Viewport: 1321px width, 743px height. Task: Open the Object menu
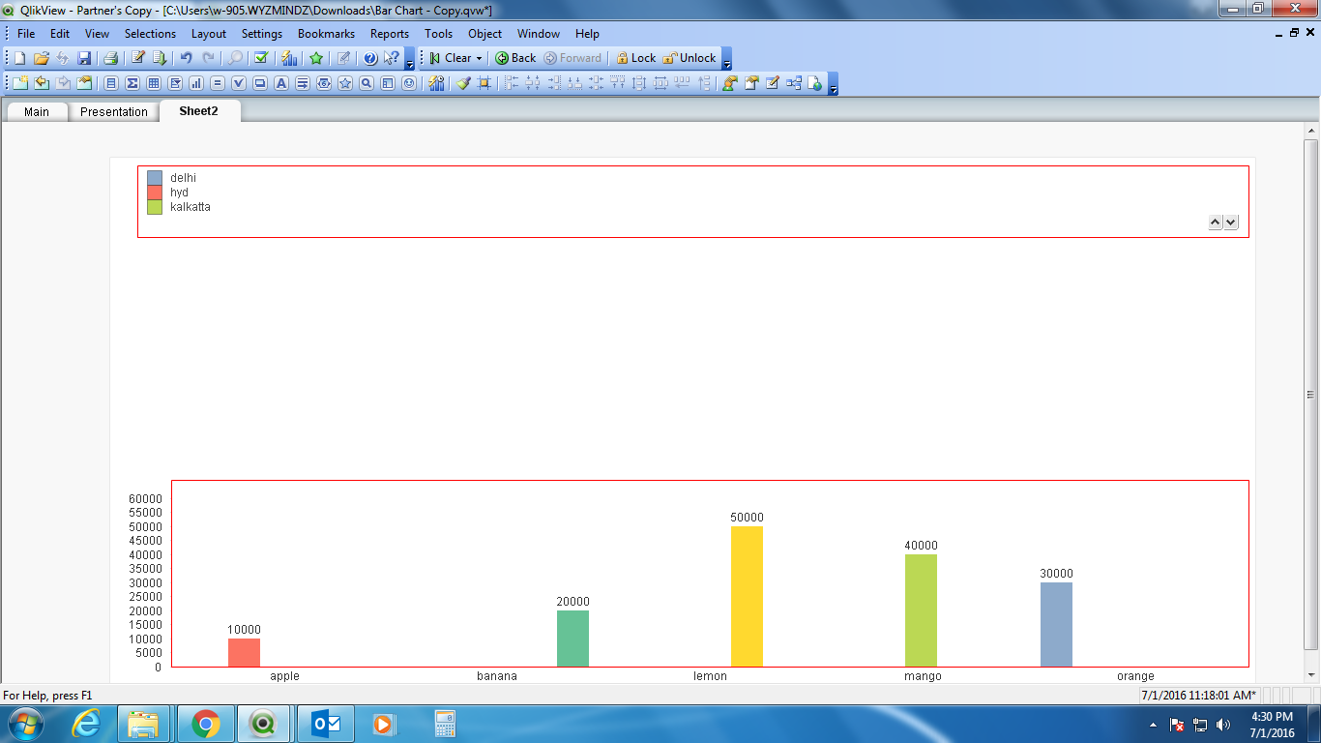(485, 34)
